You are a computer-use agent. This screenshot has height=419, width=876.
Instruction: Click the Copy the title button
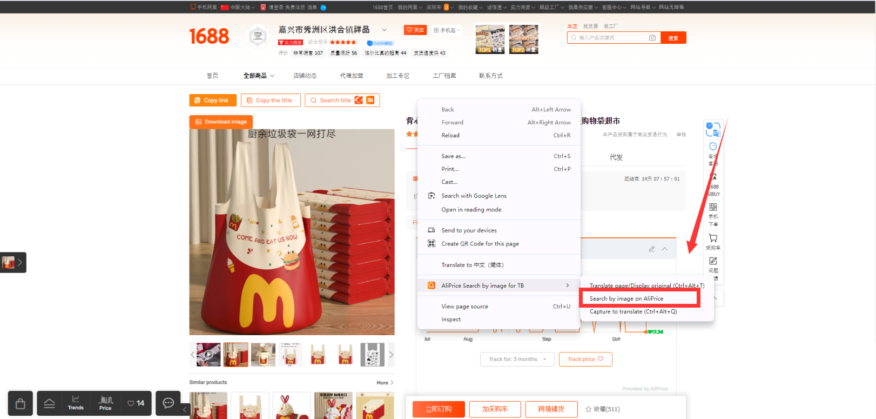(271, 101)
